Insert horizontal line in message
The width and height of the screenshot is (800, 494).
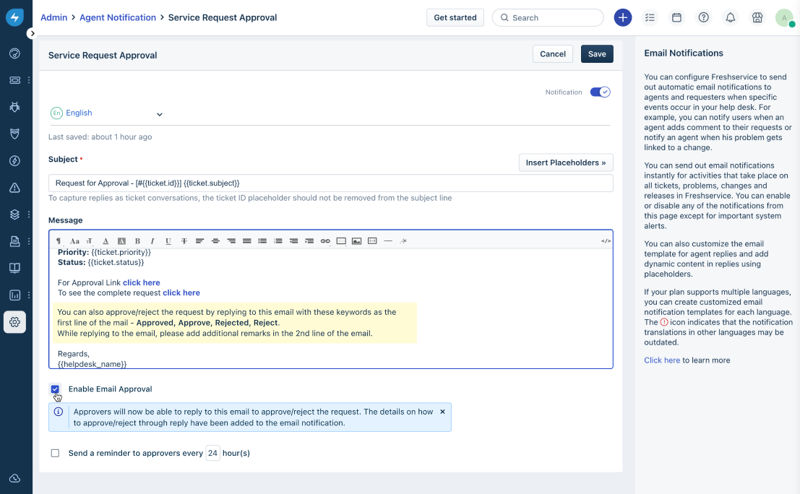[388, 241]
